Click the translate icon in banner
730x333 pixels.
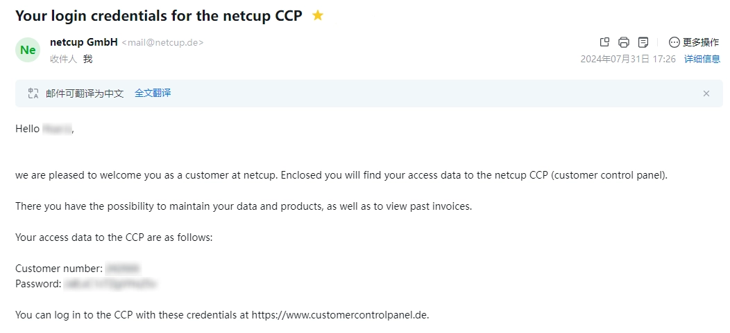coord(33,93)
